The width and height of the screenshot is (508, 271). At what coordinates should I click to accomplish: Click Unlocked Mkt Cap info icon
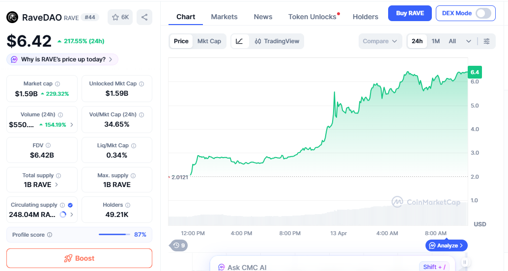click(x=141, y=84)
